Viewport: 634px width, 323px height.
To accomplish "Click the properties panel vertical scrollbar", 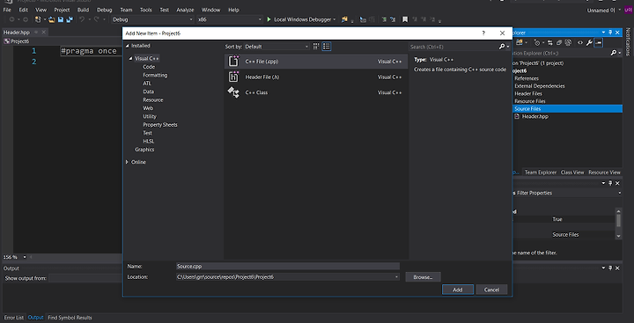I will (x=618, y=224).
